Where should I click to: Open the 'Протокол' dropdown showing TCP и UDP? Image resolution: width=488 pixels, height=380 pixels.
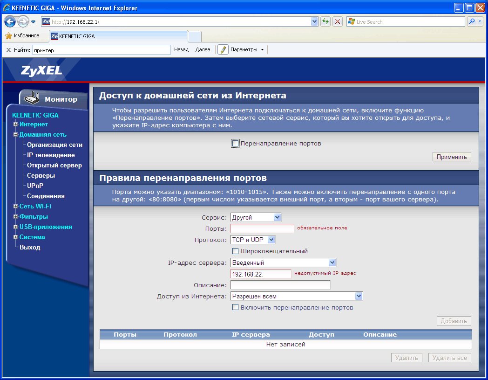click(253, 240)
